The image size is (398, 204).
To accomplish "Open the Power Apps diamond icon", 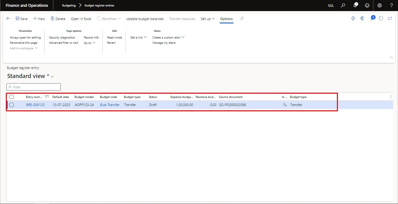I will coord(353,18).
